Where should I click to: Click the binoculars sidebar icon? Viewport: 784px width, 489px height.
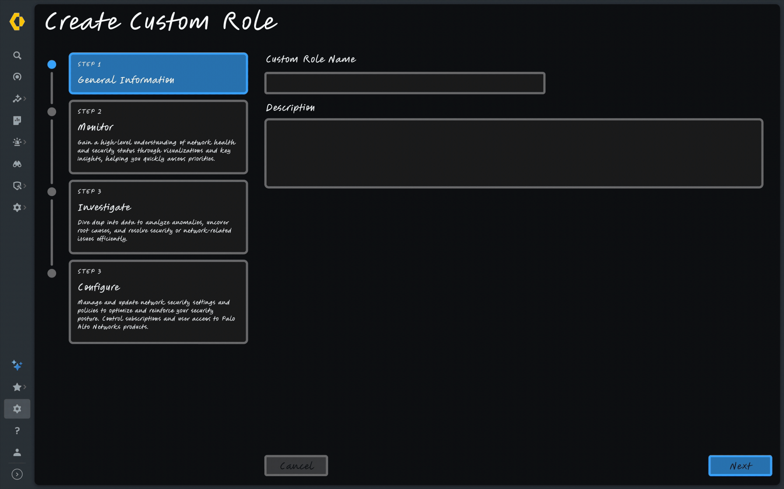(17, 164)
